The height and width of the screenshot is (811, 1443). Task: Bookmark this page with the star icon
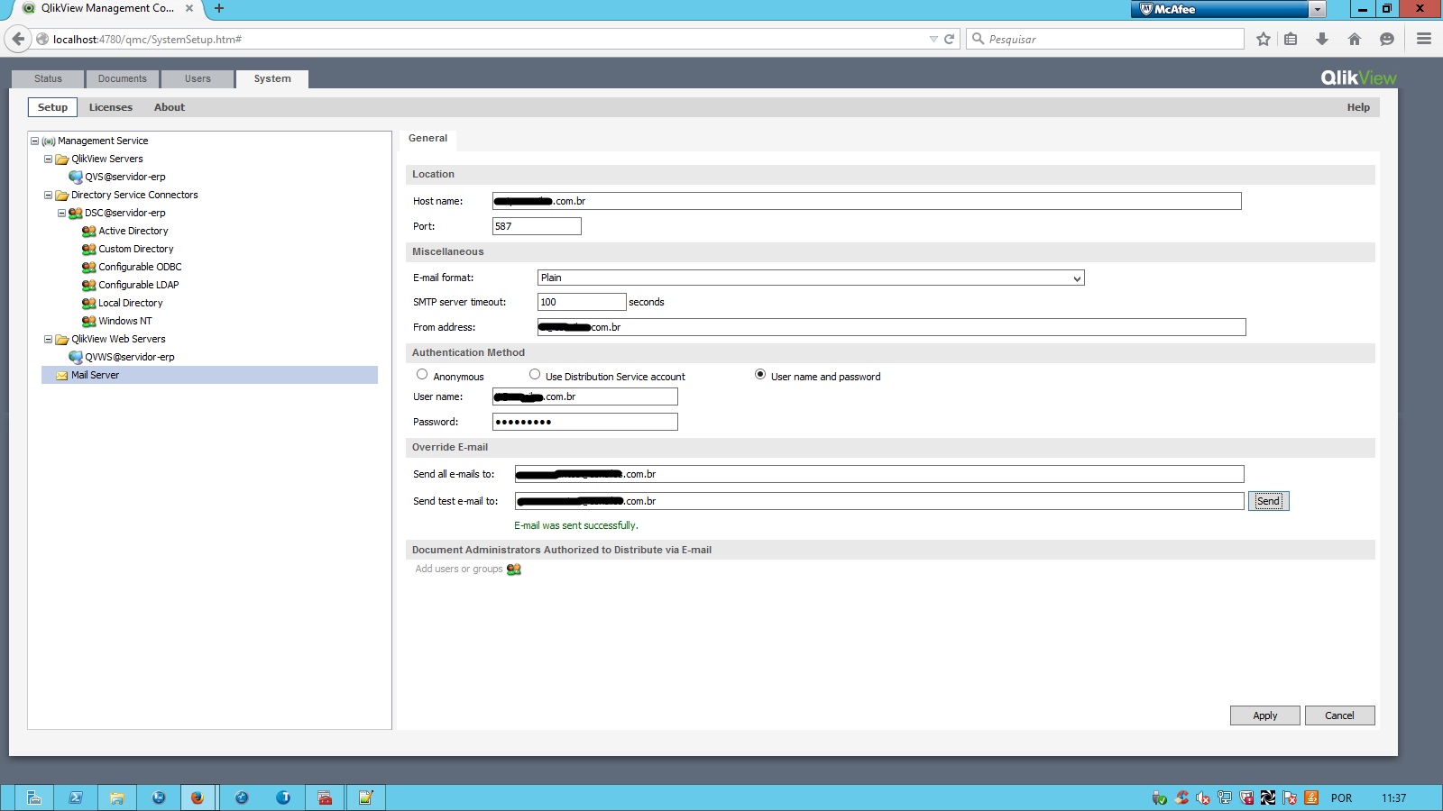[1264, 39]
